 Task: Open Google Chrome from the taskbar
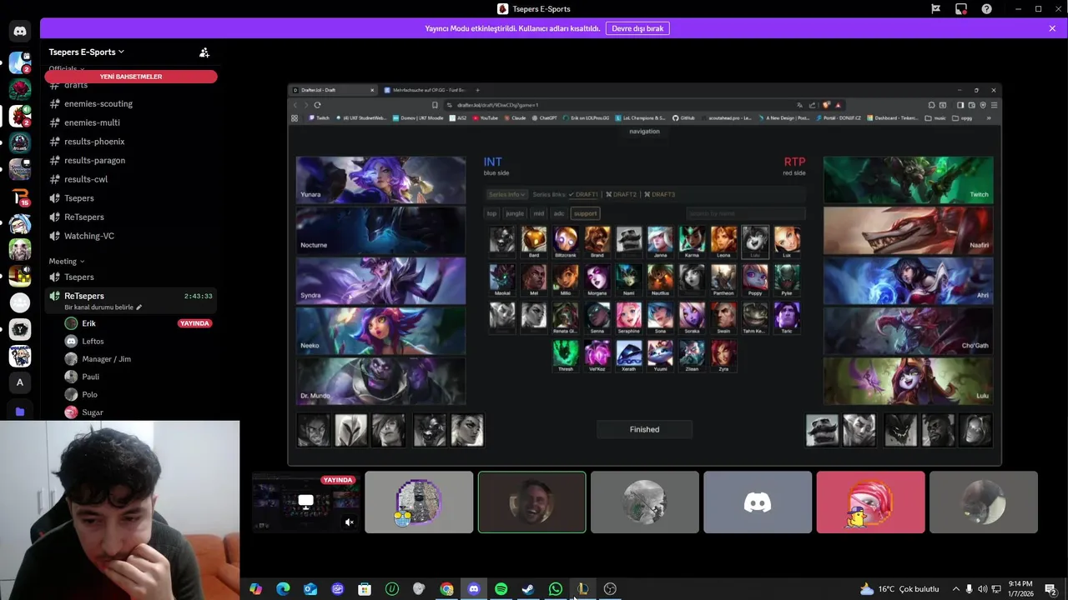click(446, 589)
